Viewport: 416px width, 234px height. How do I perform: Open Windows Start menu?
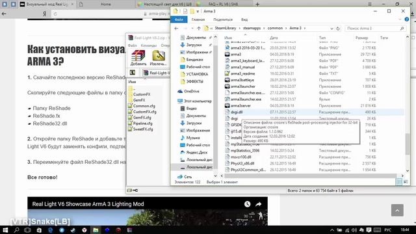[5, 229]
